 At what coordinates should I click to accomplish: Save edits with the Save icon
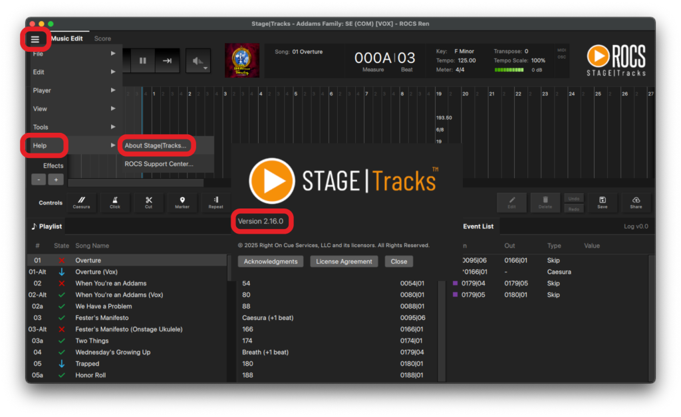602,202
